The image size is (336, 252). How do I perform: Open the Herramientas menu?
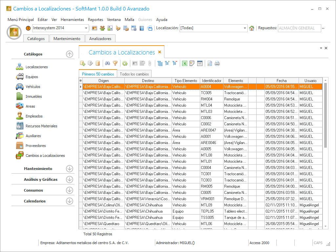[x=72, y=20]
